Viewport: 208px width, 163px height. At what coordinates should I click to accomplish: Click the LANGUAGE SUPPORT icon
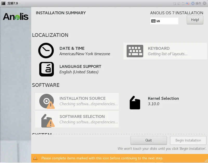click(x=46, y=69)
